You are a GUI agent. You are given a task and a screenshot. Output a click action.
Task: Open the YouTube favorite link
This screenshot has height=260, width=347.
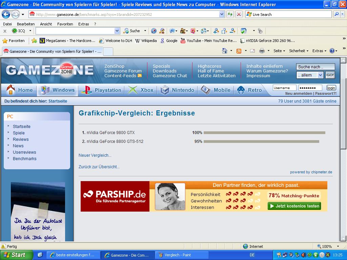click(208, 41)
